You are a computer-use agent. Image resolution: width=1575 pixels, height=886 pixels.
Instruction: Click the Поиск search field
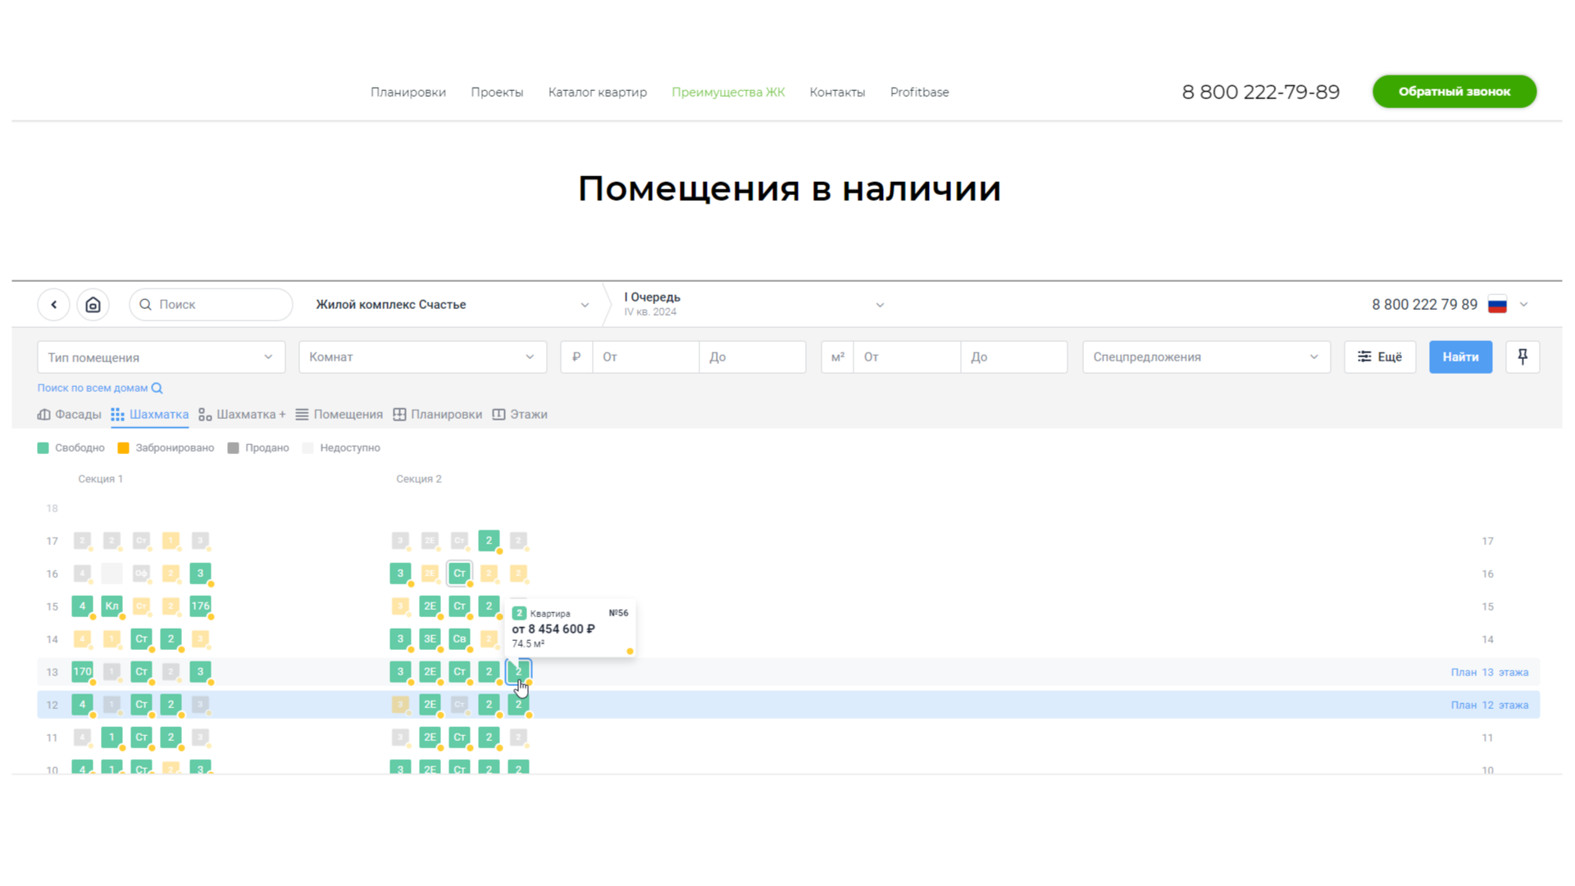(x=211, y=305)
